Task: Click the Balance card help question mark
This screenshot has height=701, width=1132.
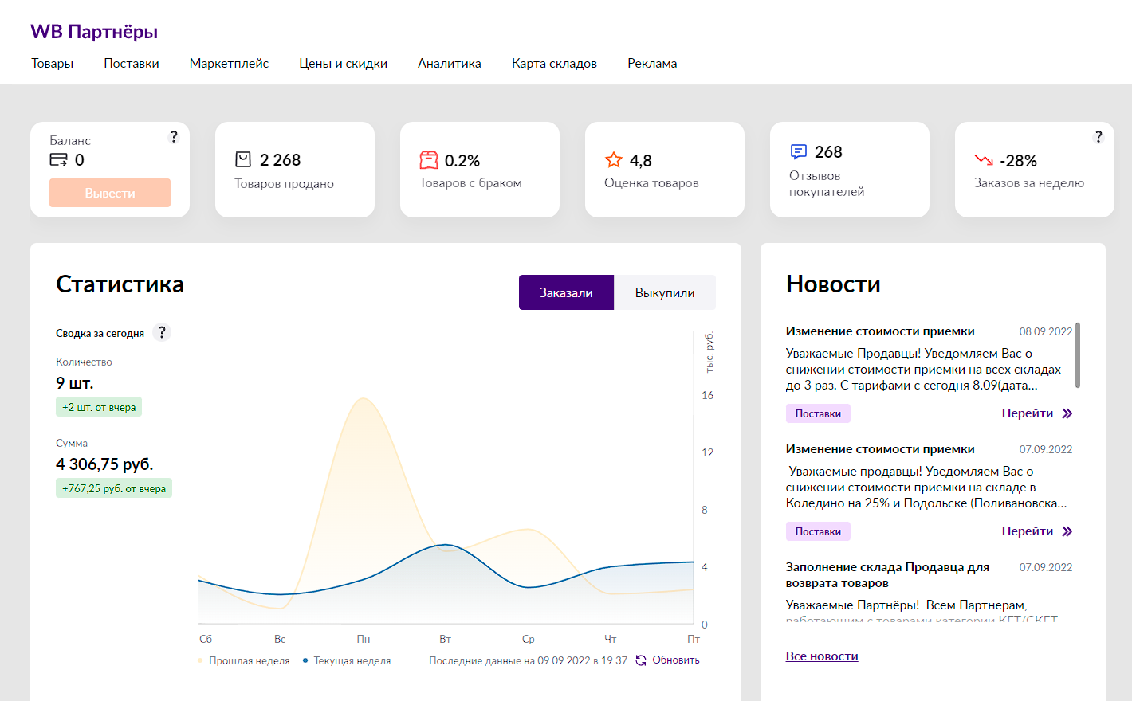Action: tap(174, 137)
